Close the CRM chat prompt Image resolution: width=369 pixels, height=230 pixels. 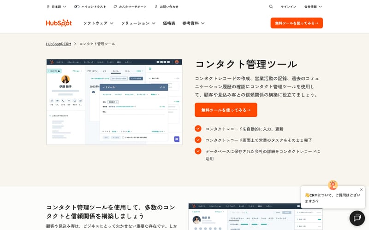coord(361,190)
